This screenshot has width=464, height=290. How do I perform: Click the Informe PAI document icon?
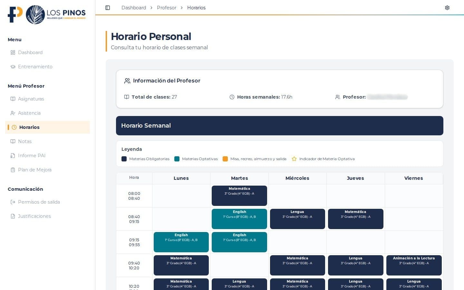pyautogui.click(x=13, y=156)
